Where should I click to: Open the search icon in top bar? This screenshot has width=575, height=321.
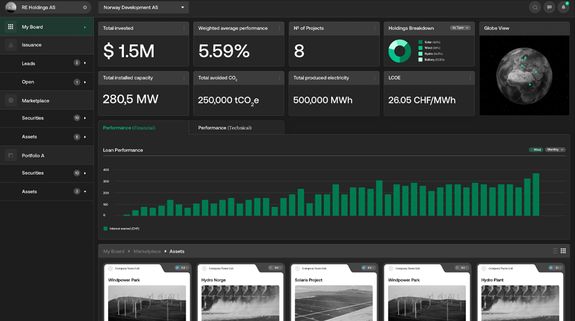535,8
